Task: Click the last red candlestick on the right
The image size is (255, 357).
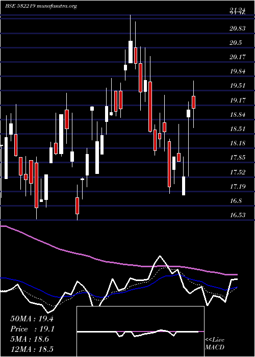Action: (x=194, y=102)
